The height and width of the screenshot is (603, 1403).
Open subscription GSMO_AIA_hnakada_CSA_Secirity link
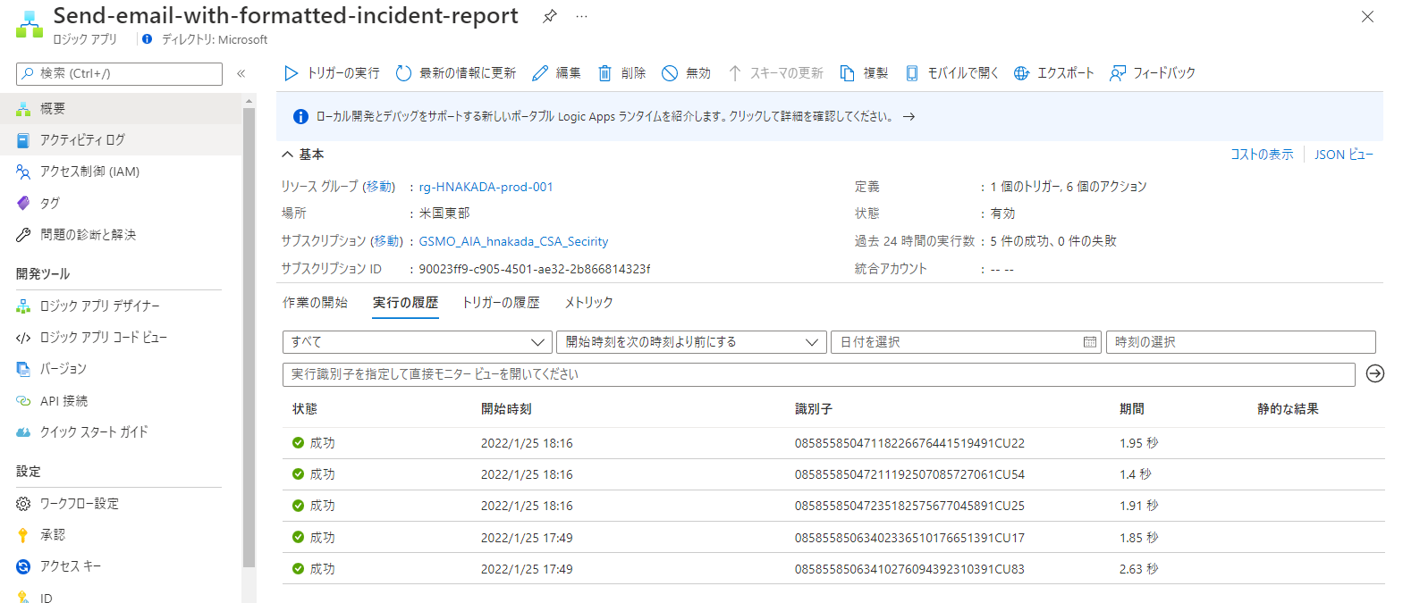point(513,241)
